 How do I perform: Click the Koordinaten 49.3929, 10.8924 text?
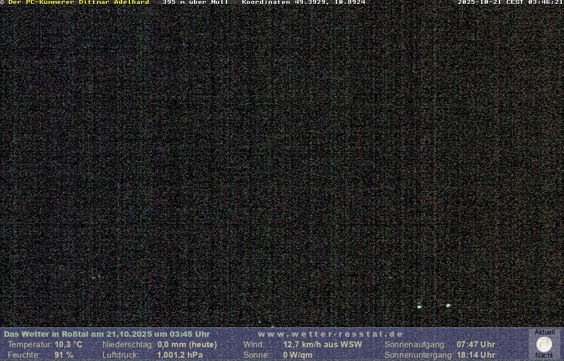point(303,2)
